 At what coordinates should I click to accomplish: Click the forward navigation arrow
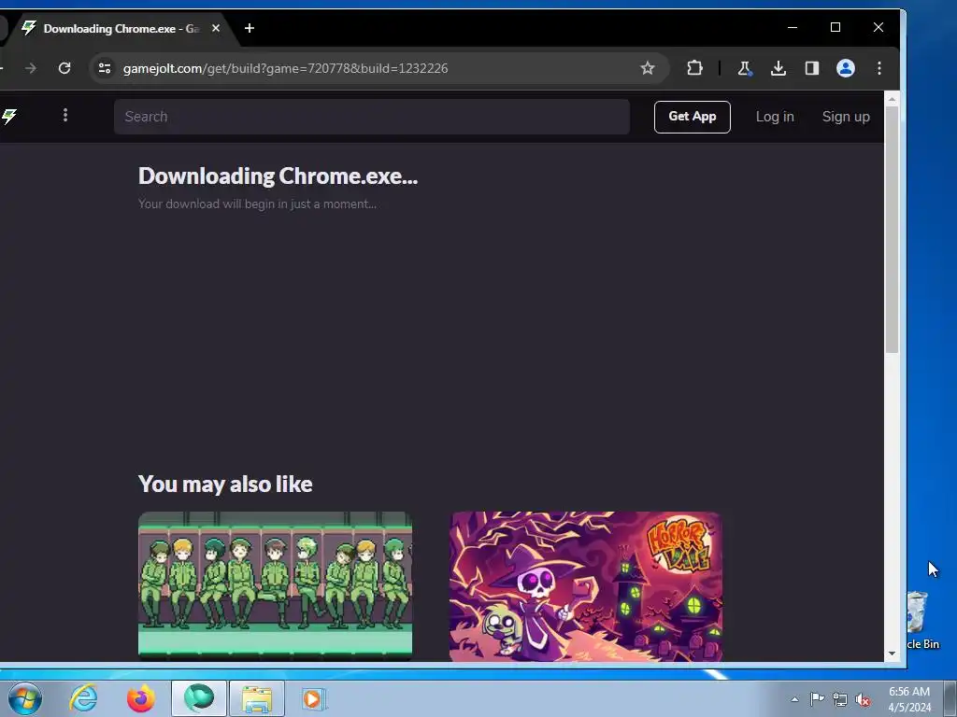[x=31, y=68]
